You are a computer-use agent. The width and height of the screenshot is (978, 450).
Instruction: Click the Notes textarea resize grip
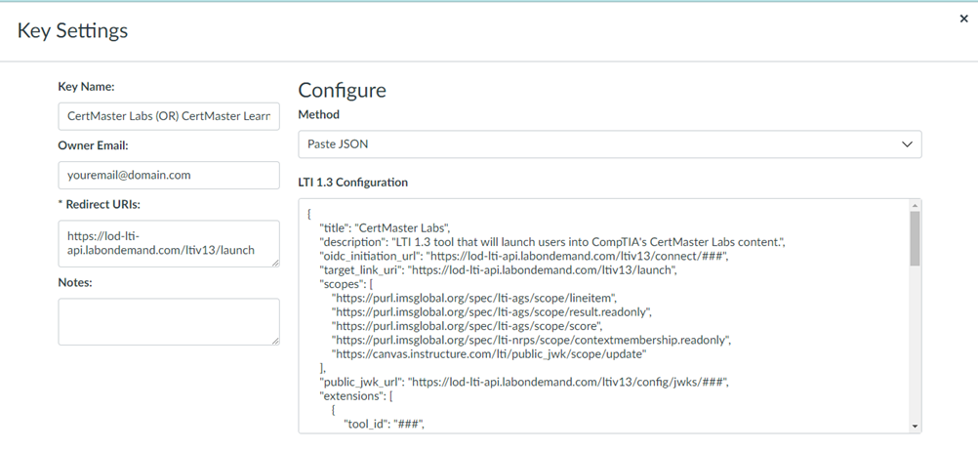(275, 341)
